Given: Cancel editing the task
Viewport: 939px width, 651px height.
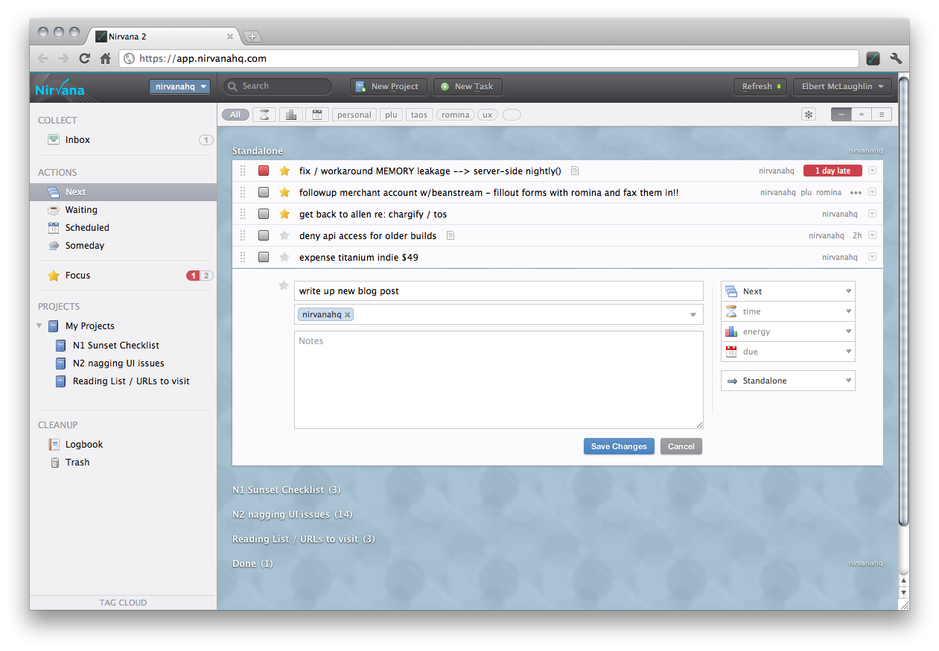Looking at the screenshot, I should click(x=681, y=447).
